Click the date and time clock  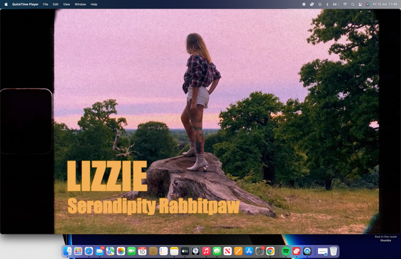(x=385, y=5)
